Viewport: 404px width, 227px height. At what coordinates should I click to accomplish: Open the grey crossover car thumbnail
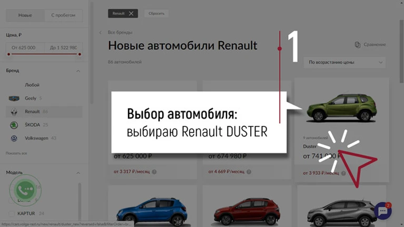coord(341,213)
